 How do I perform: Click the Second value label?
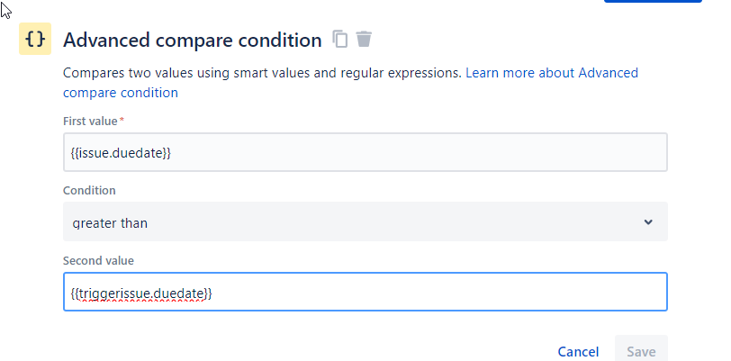point(98,261)
